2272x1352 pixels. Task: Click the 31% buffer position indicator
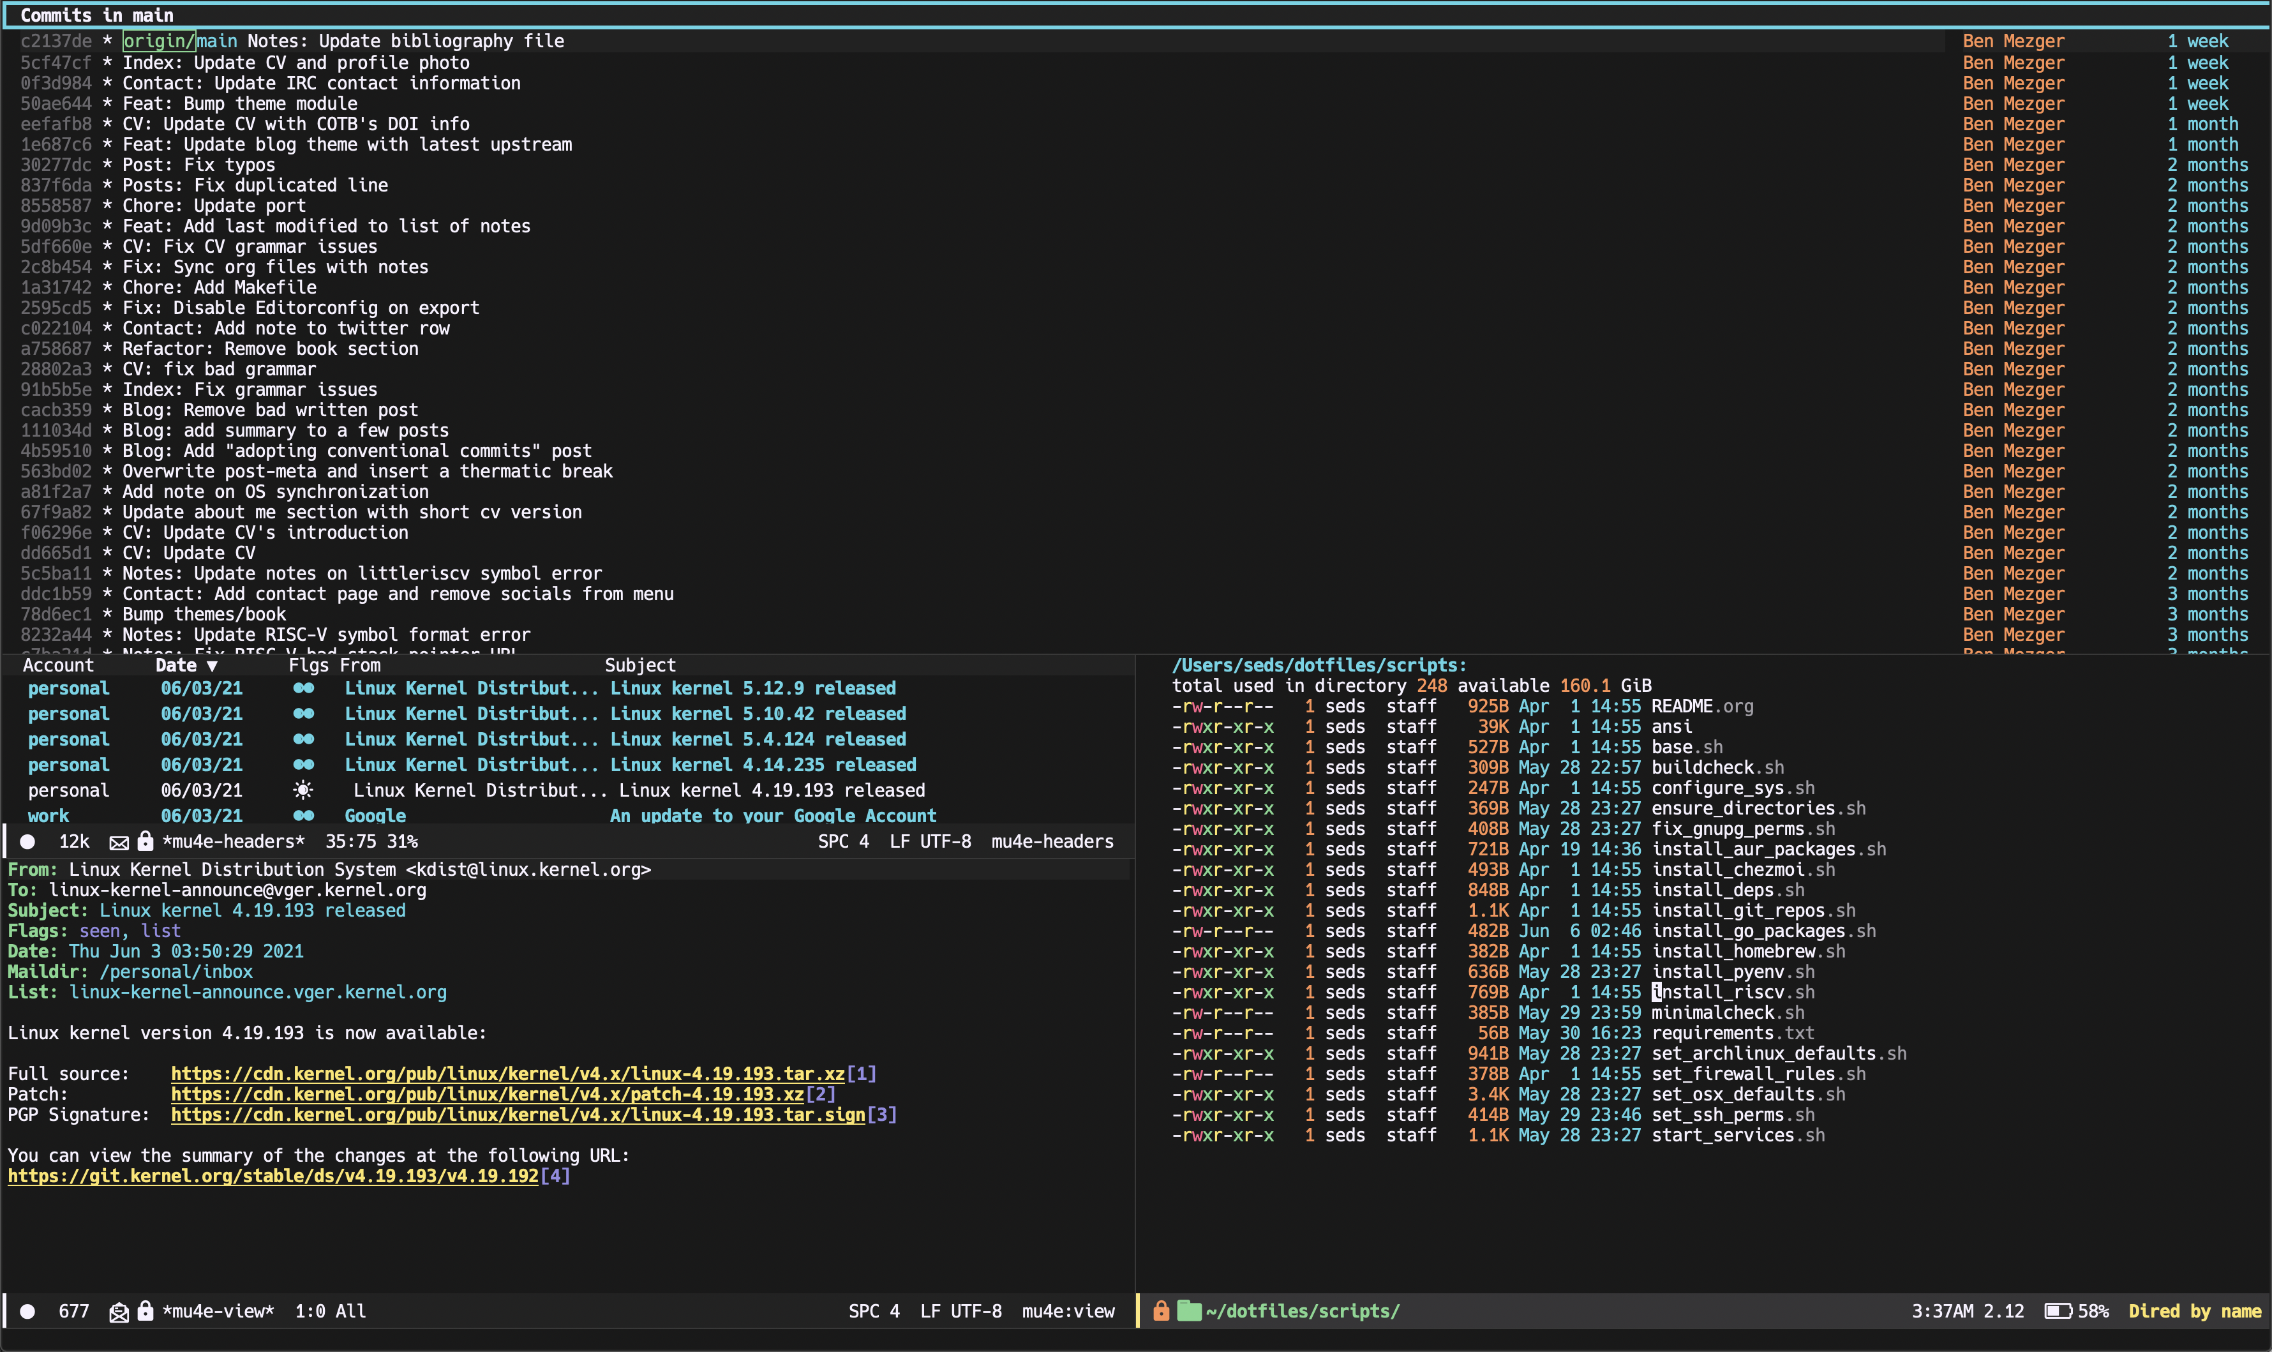pyautogui.click(x=401, y=842)
